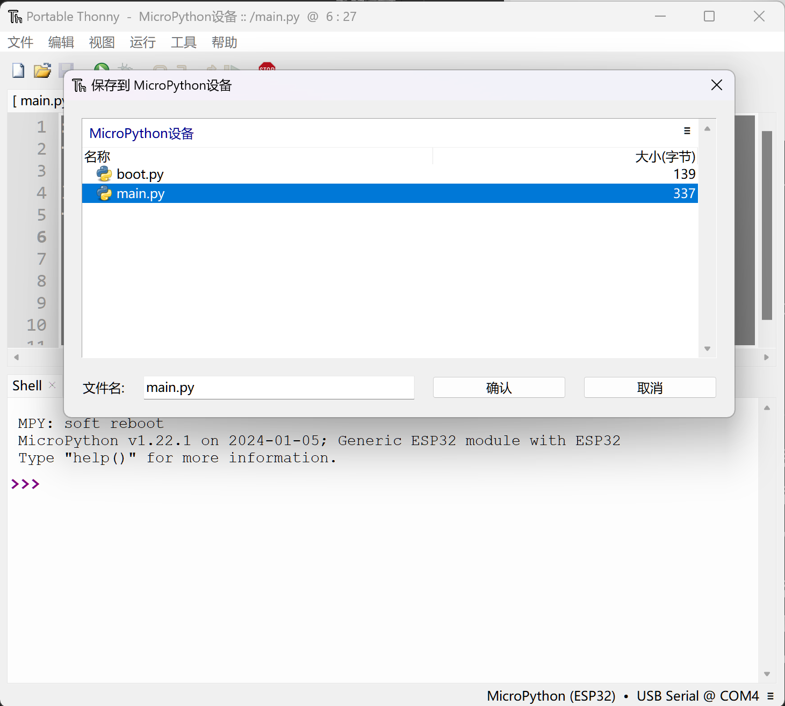Viewport: 785px width, 706px height.
Task: Open the 帮助 menu
Action: pyautogui.click(x=225, y=42)
